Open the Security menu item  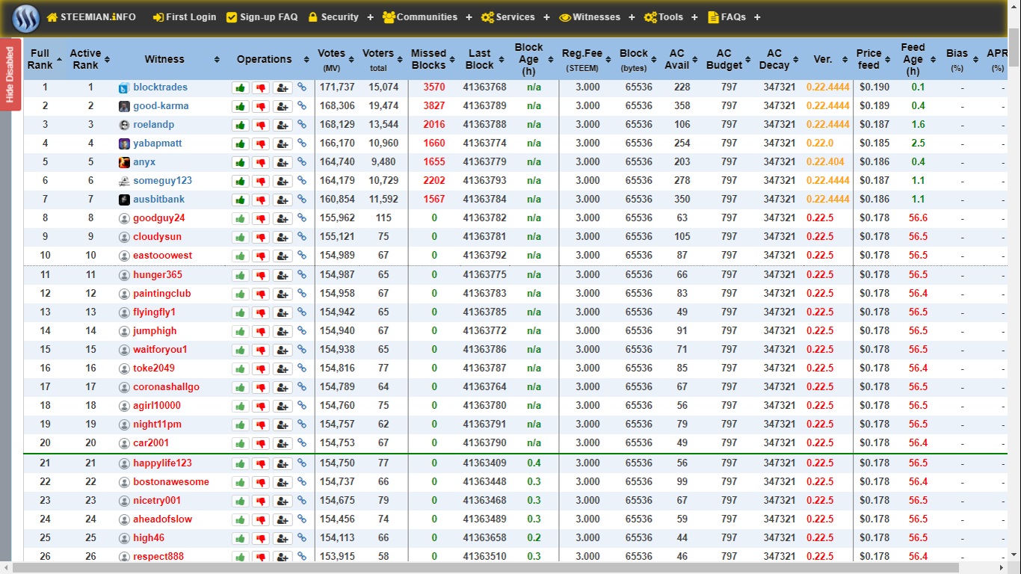click(333, 17)
